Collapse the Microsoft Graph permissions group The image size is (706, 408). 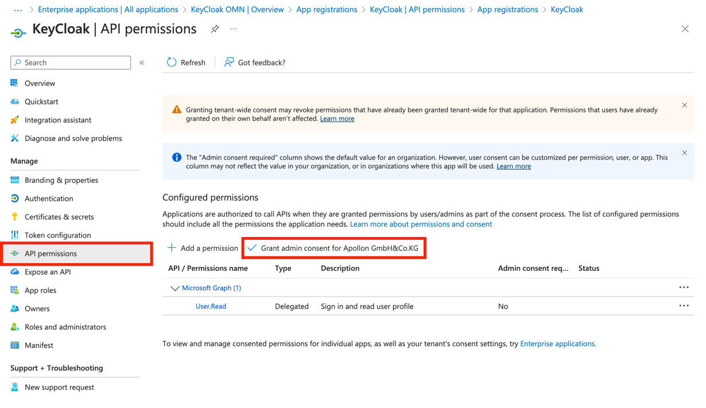pyautogui.click(x=174, y=288)
